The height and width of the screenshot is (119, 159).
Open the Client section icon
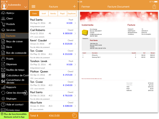click(x=3, y=19)
